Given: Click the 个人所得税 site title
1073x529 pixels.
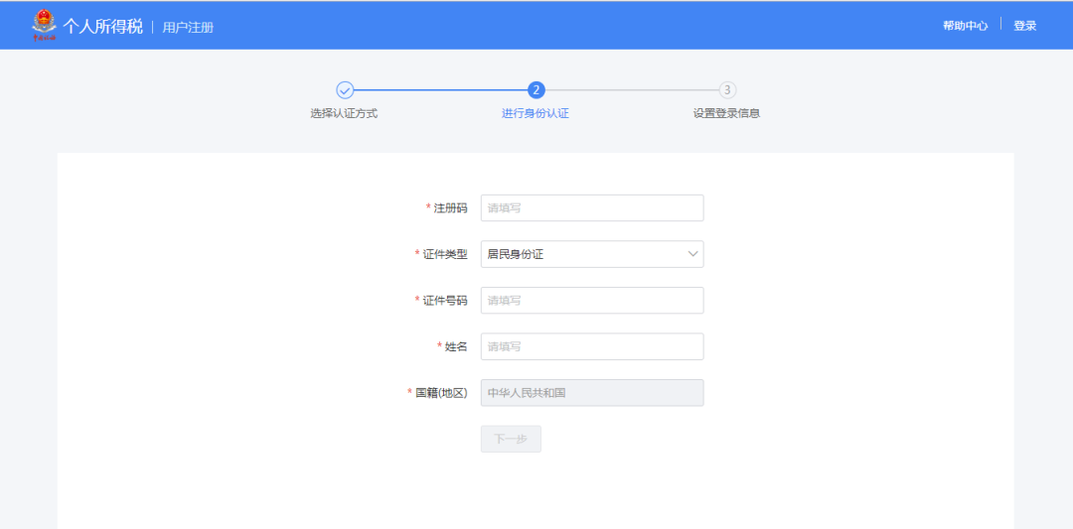Looking at the screenshot, I should [102, 26].
